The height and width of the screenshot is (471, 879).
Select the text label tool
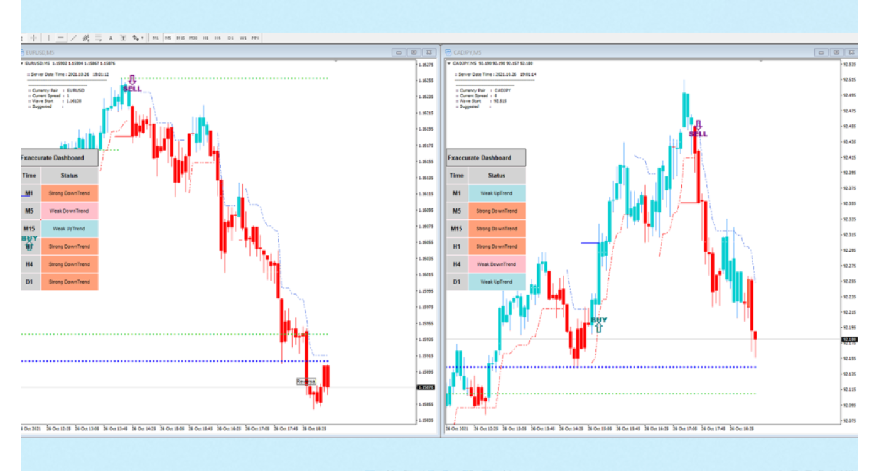click(123, 38)
